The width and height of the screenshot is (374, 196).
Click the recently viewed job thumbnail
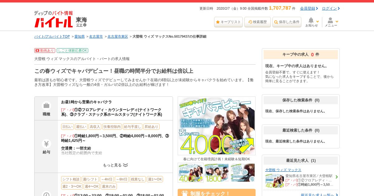click(x=274, y=181)
